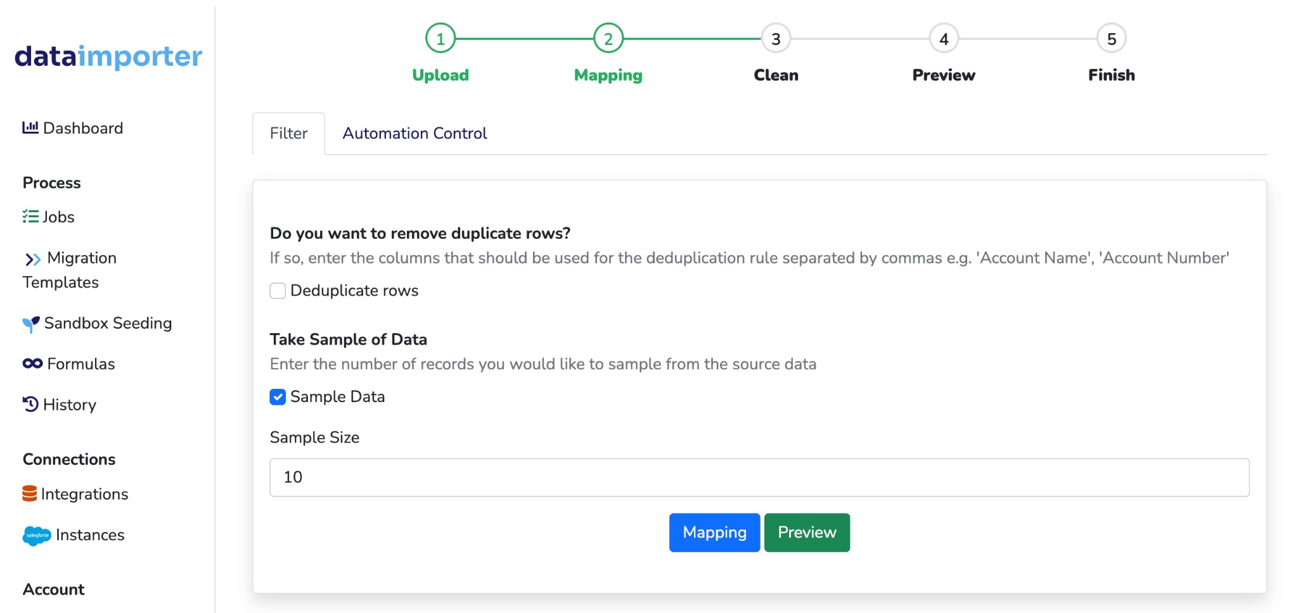This screenshot has height=613, width=1298.
Task: Switch to the Automation Control tab
Action: [x=414, y=133]
